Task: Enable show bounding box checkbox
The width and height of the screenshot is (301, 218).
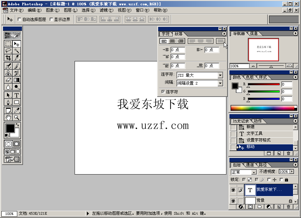Action: coord(51,19)
